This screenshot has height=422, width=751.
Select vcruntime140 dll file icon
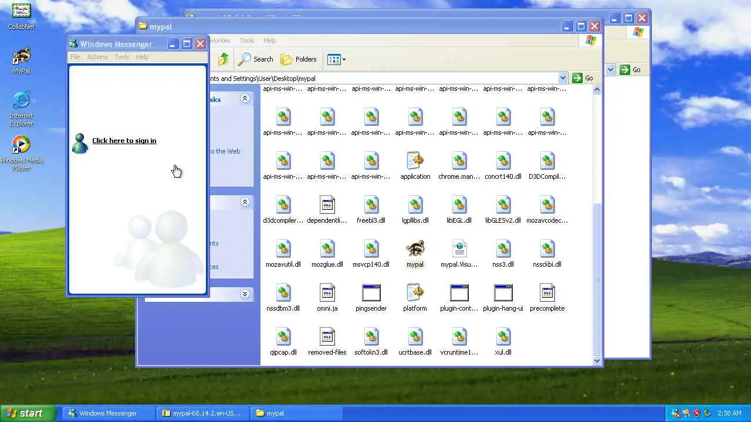(x=459, y=336)
